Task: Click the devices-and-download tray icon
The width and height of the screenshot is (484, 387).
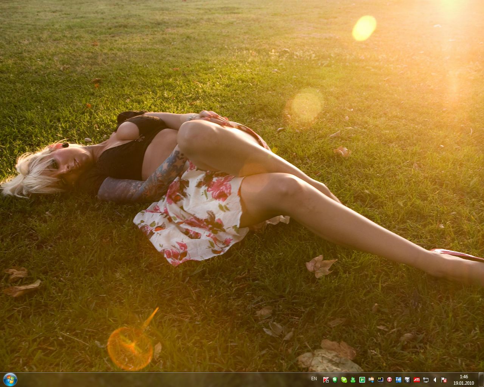Action: 371,379
